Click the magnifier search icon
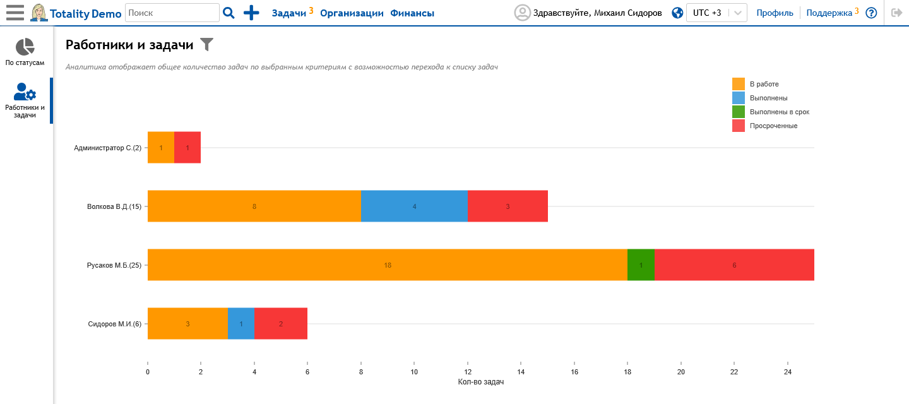This screenshot has height=404, width=909. click(x=229, y=13)
